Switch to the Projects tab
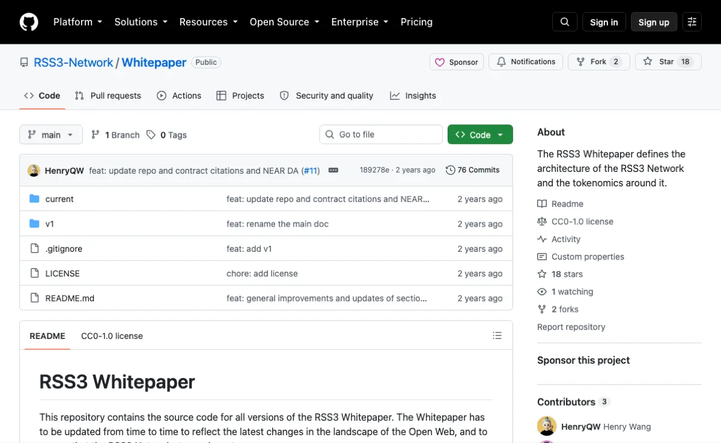The image size is (721, 443). tap(240, 96)
